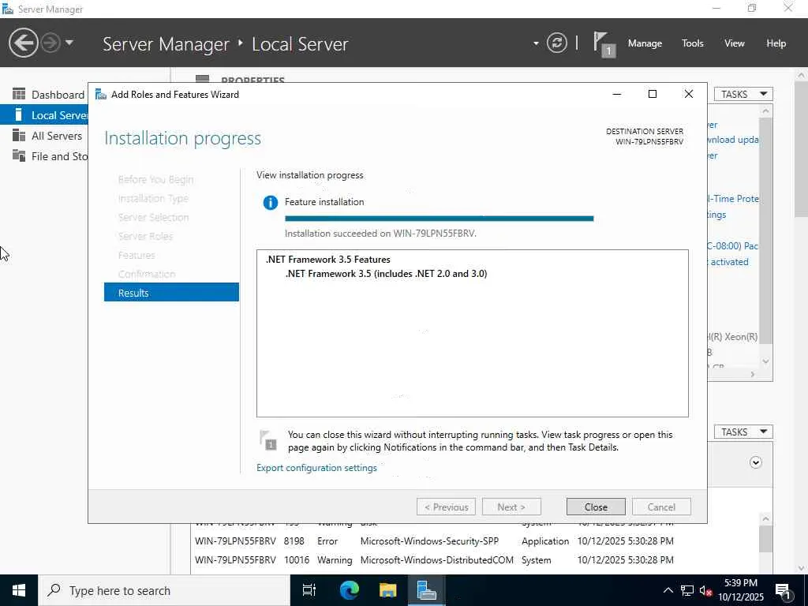Select All Servers in the navigation pane
The image size is (808, 606).
click(x=44, y=136)
